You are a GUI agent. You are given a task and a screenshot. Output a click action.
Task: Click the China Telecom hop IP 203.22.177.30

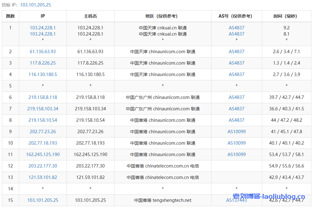42,166
